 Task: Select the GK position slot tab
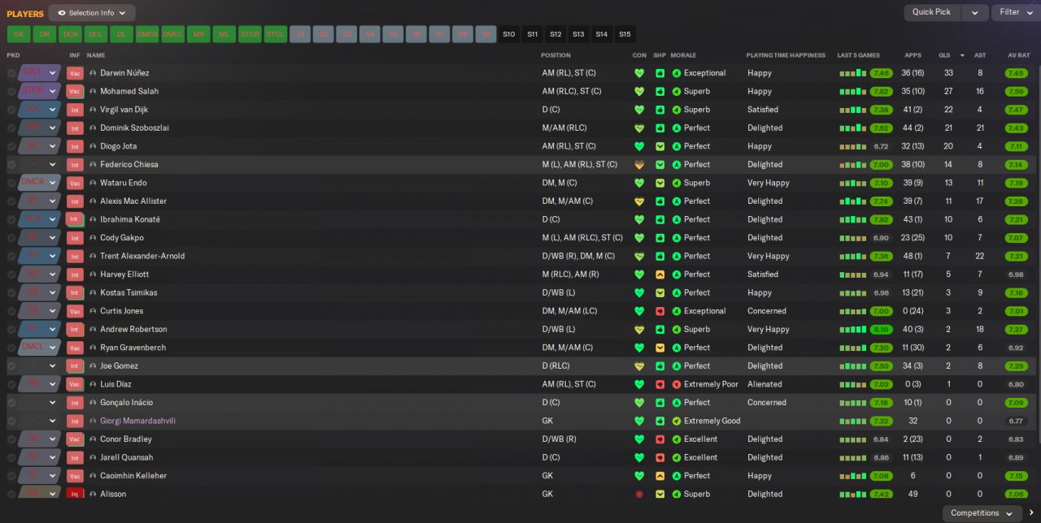click(x=19, y=34)
